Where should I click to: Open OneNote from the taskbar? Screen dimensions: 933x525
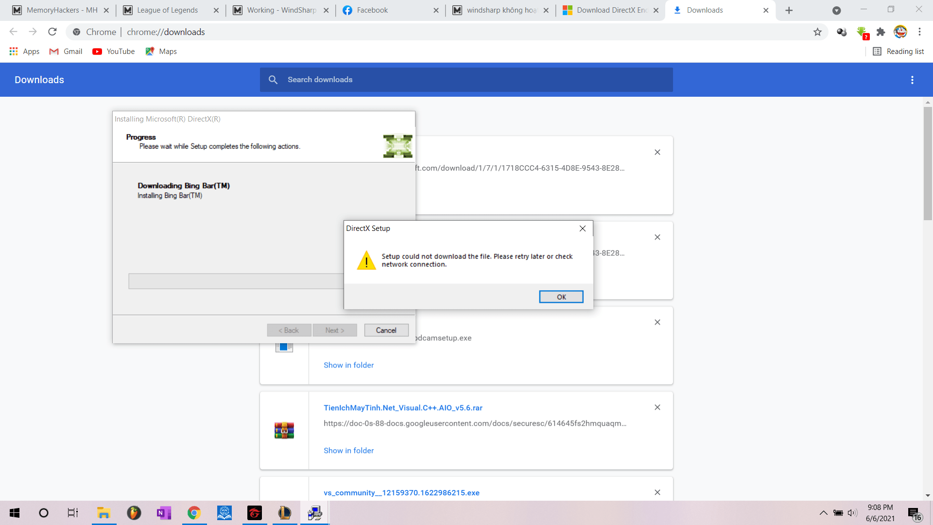164,513
